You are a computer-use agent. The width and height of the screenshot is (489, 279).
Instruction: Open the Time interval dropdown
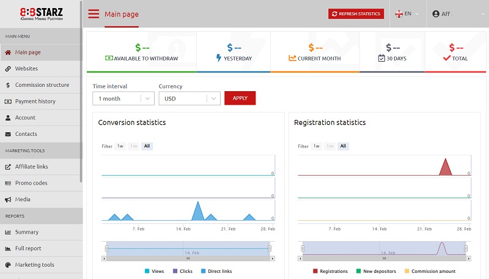123,99
